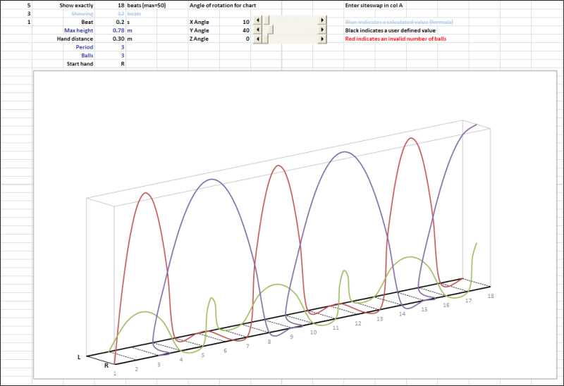Image resolution: width=564 pixels, height=386 pixels.
Task: Click 'Black indicates a user defined value' text
Action: click(x=390, y=30)
